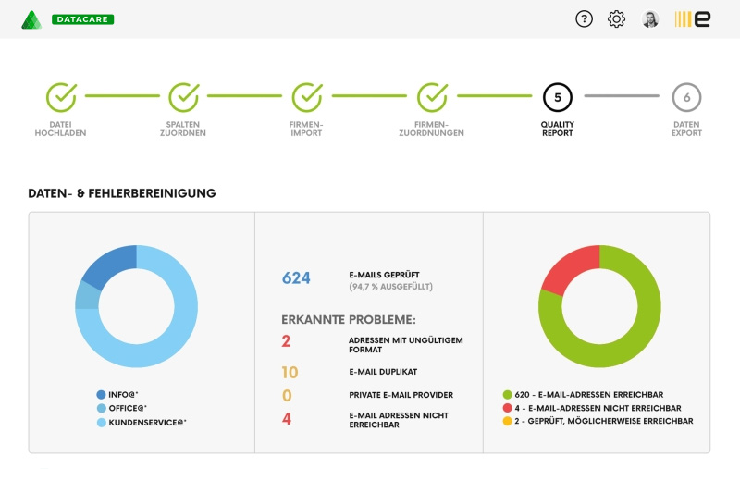The height and width of the screenshot is (493, 740).
Task: Click the yellow legend dot for möglicherweise erreichbar
Action: (x=507, y=421)
